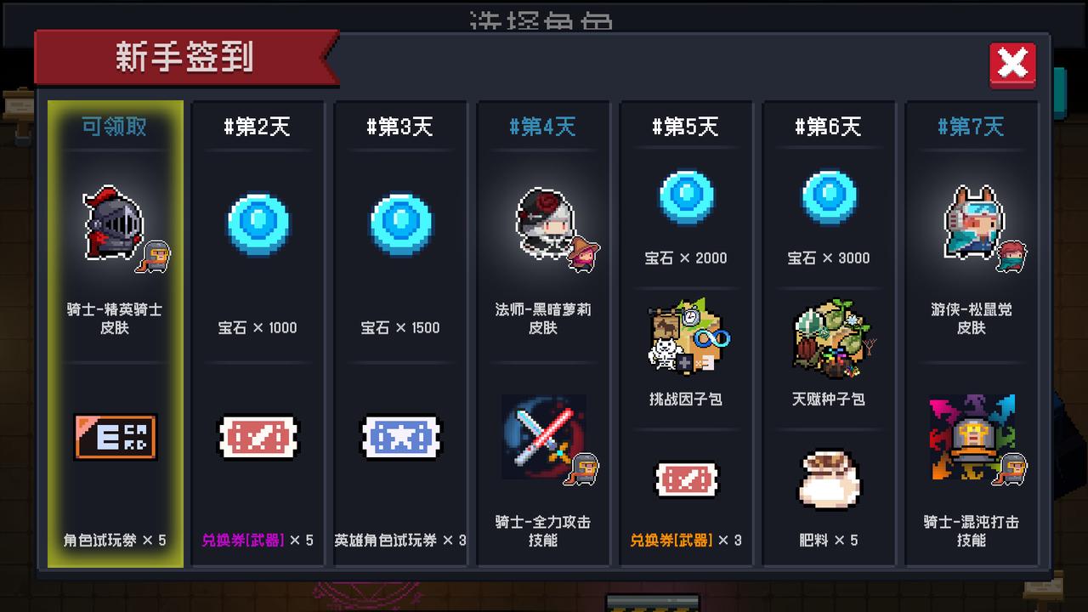1088x612 pixels.
Task: Click the day 5 red voucher icon
Action: [687, 479]
